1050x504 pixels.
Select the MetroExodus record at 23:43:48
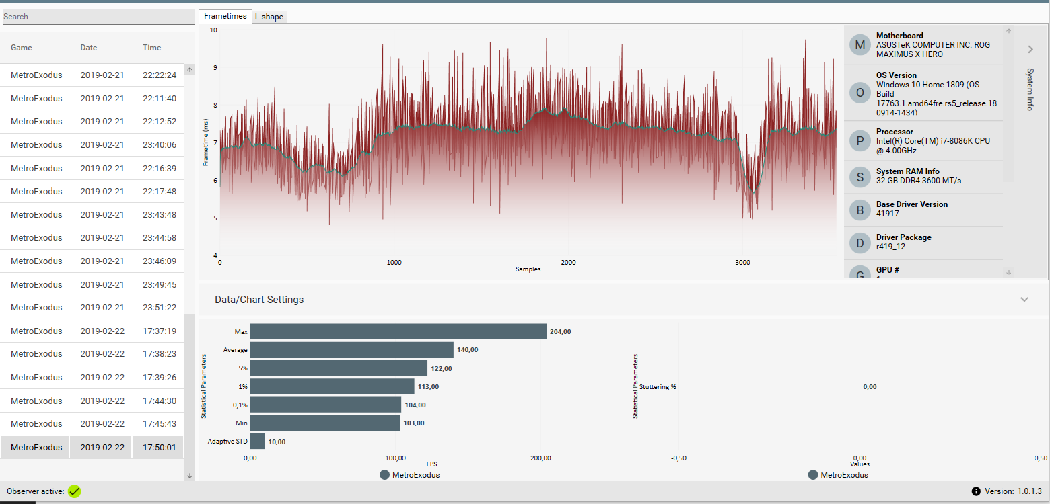pos(92,215)
